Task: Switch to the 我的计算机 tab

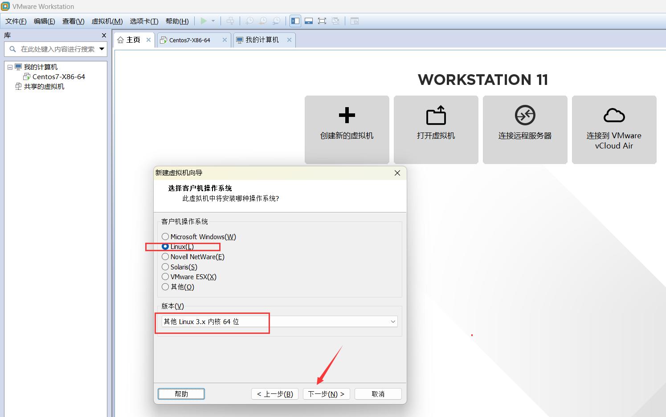Action: 264,40
